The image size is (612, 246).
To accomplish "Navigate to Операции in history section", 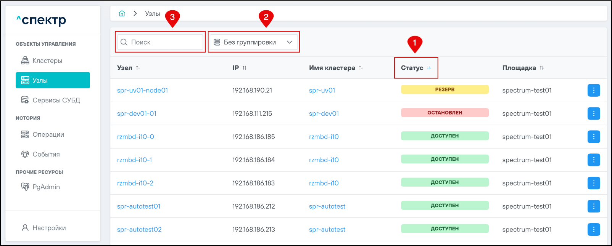I will pos(48,134).
